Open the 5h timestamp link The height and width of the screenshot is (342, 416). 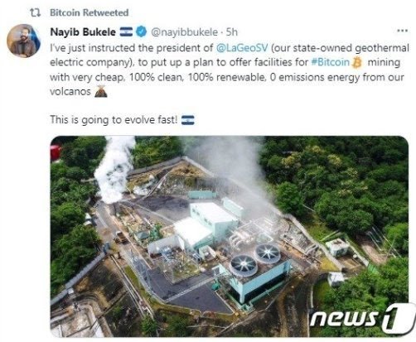[x=232, y=32]
